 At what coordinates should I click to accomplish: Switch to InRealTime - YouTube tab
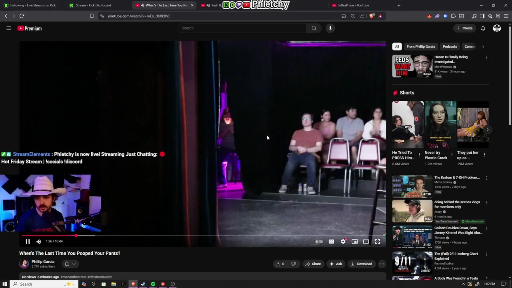[362, 5]
